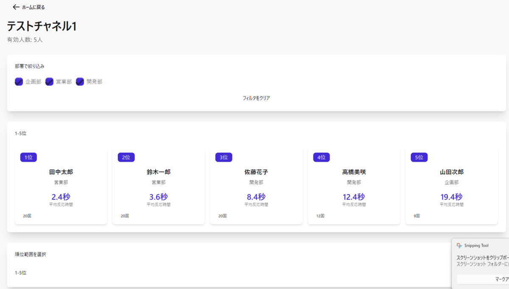The image size is (509, 289).
Task: Click the 3位 rank badge
Action: 224,157
